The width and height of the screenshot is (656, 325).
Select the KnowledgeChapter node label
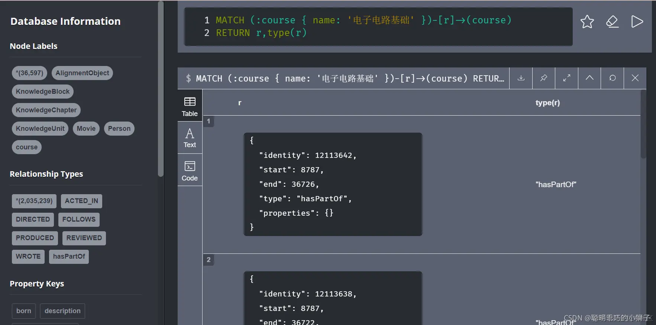(46, 110)
